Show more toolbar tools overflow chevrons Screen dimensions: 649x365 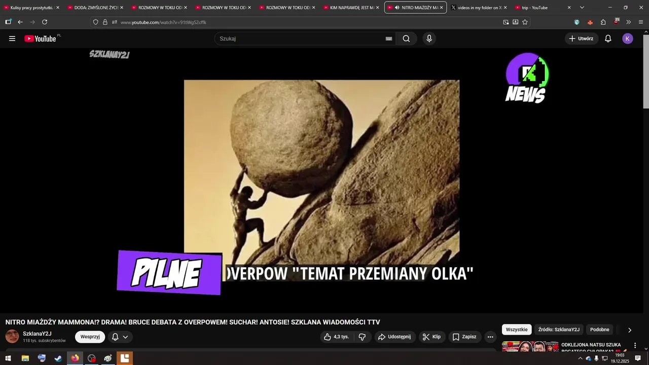coord(628,22)
